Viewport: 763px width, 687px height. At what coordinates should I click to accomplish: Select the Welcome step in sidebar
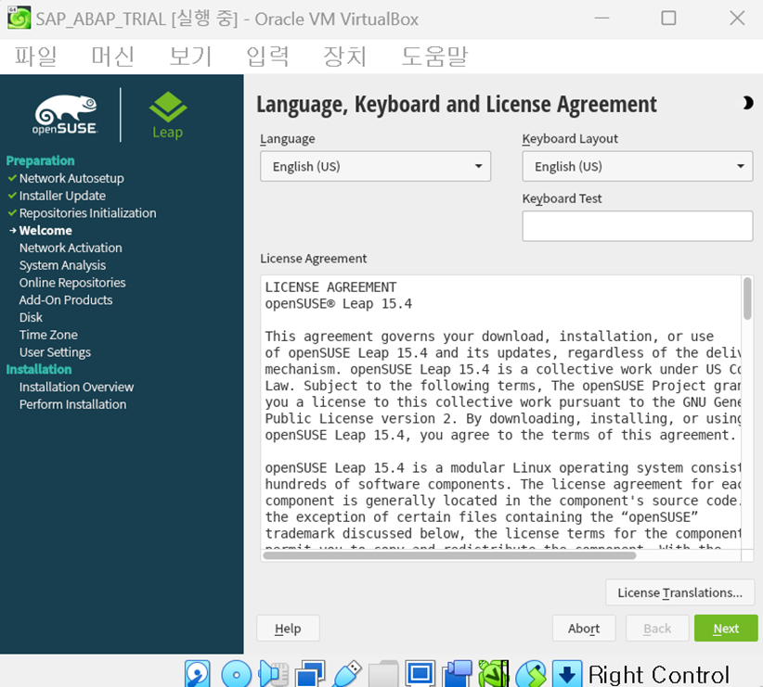(x=45, y=231)
